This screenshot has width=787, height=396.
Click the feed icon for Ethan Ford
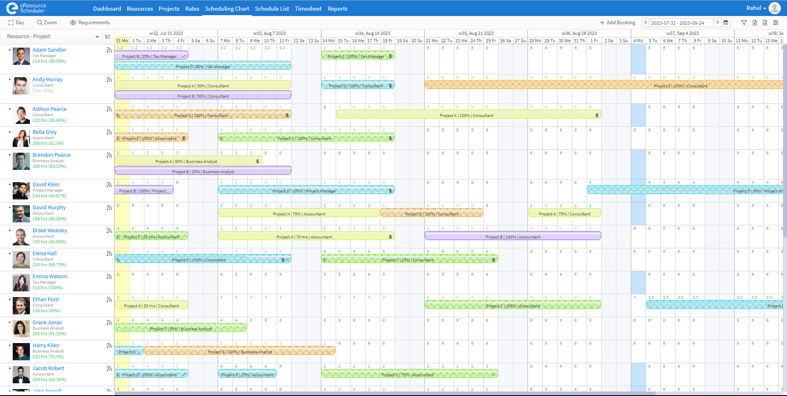[109, 300]
